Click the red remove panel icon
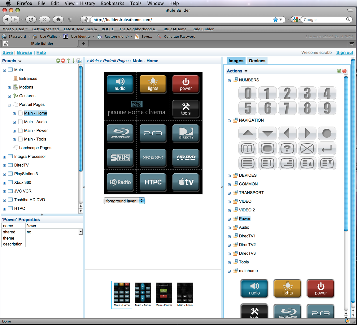Image resolution: width=357 pixels, height=325 pixels. [x=63, y=61]
